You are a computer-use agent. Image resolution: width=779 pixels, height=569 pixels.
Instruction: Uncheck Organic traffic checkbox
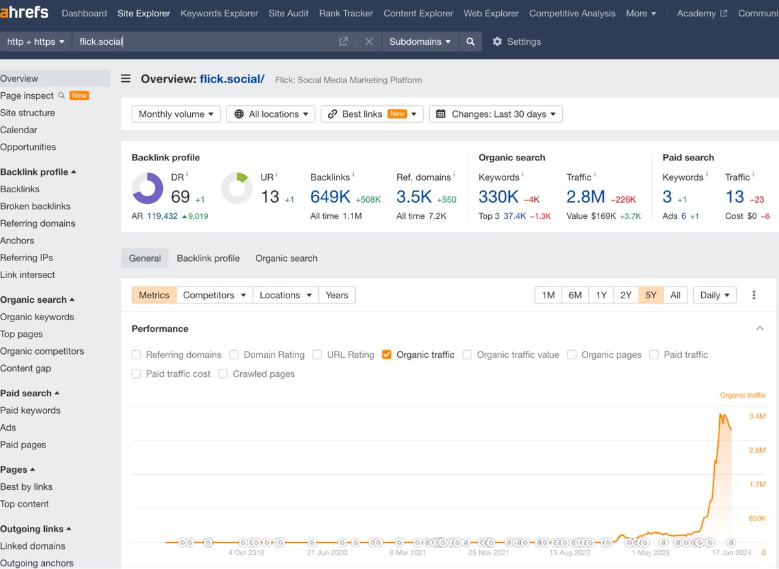point(387,355)
